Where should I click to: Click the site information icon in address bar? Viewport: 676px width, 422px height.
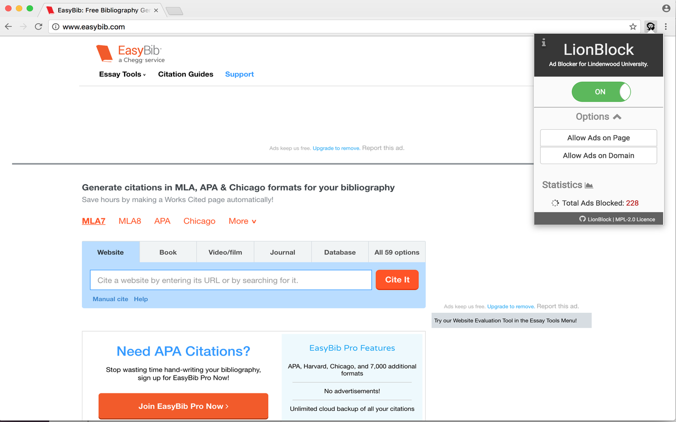pos(55,26)
